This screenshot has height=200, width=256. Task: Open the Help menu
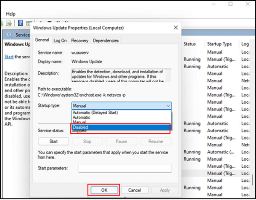click(x=11, y=14)
